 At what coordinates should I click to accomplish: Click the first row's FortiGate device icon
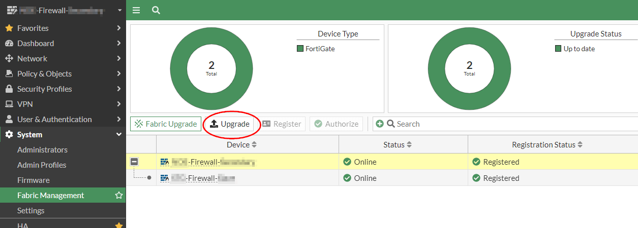[x=164, y=162]
